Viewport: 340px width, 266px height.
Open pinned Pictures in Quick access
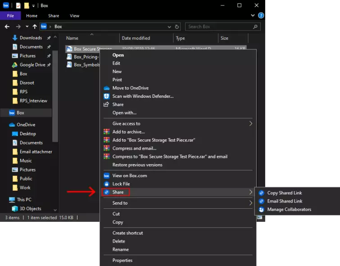(27, 56)
